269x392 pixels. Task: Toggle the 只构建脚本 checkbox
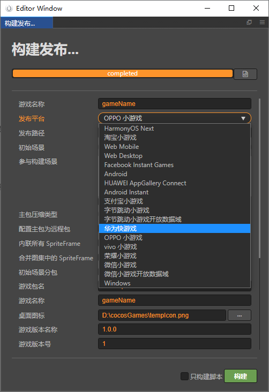(184, 376)
